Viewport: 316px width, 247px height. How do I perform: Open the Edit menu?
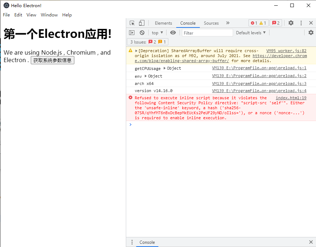[x=18, y=15]
